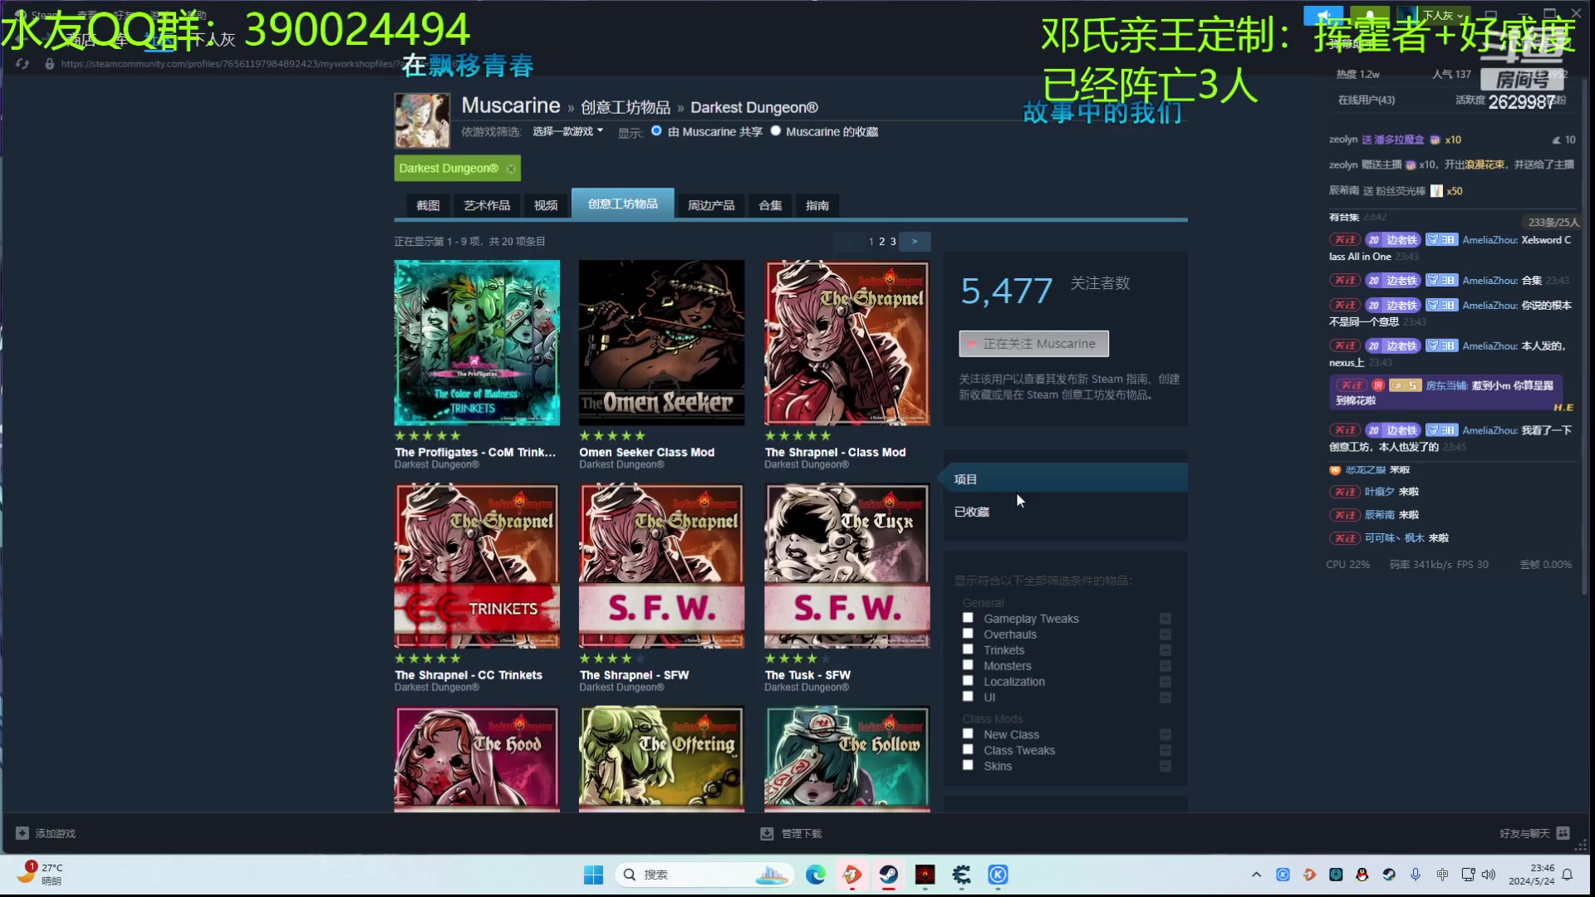Open the volume icon in the system tray

(x=1489, y=875)
